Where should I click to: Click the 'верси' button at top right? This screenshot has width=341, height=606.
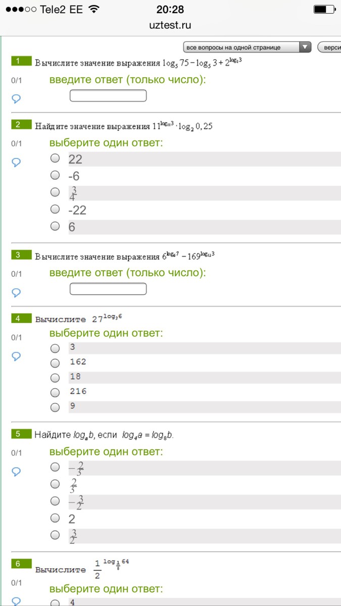pos(329,47)
